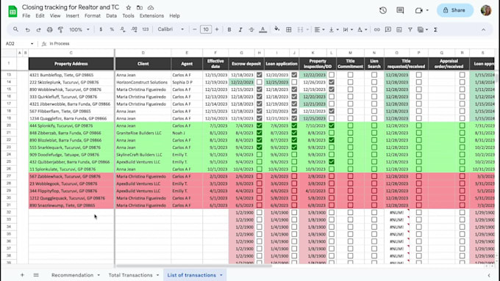Check Title Commitment box for 567 Zabblewhack row
This screenshot has height=281, width=500.
[351, 176]
